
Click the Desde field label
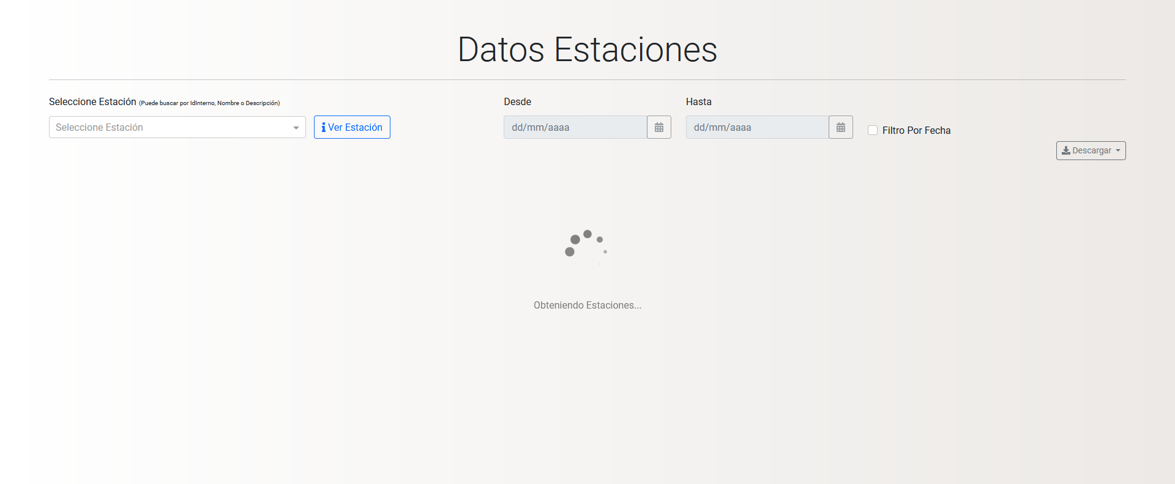coord(517,101)
